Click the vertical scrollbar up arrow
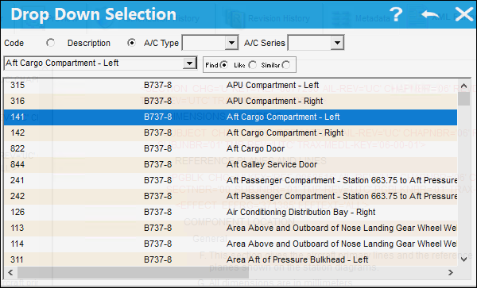Image resolution: width=477 pixels, height=288 pixels. tap(464, 86)
